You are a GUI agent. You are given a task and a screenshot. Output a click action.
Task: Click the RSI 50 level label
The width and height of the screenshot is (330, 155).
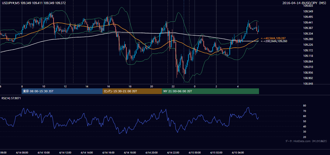pos(304,121)
